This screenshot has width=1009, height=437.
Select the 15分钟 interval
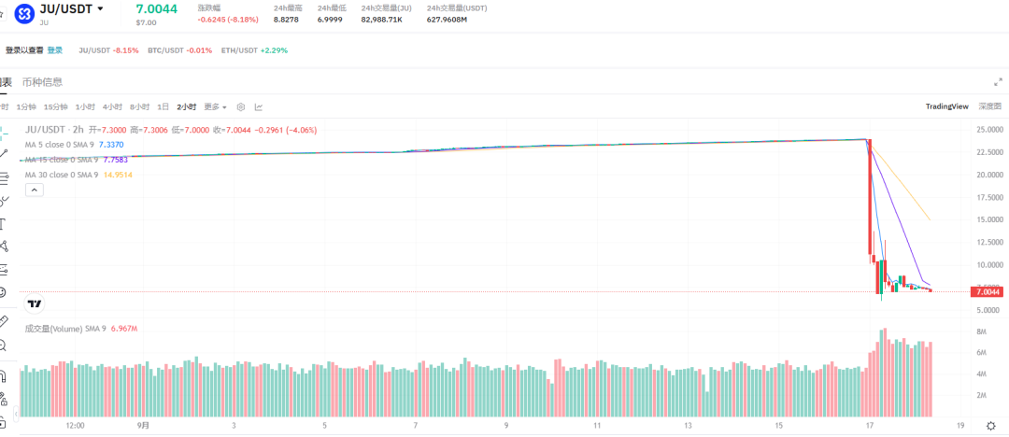pyautogui.click(x=56, y=106)
